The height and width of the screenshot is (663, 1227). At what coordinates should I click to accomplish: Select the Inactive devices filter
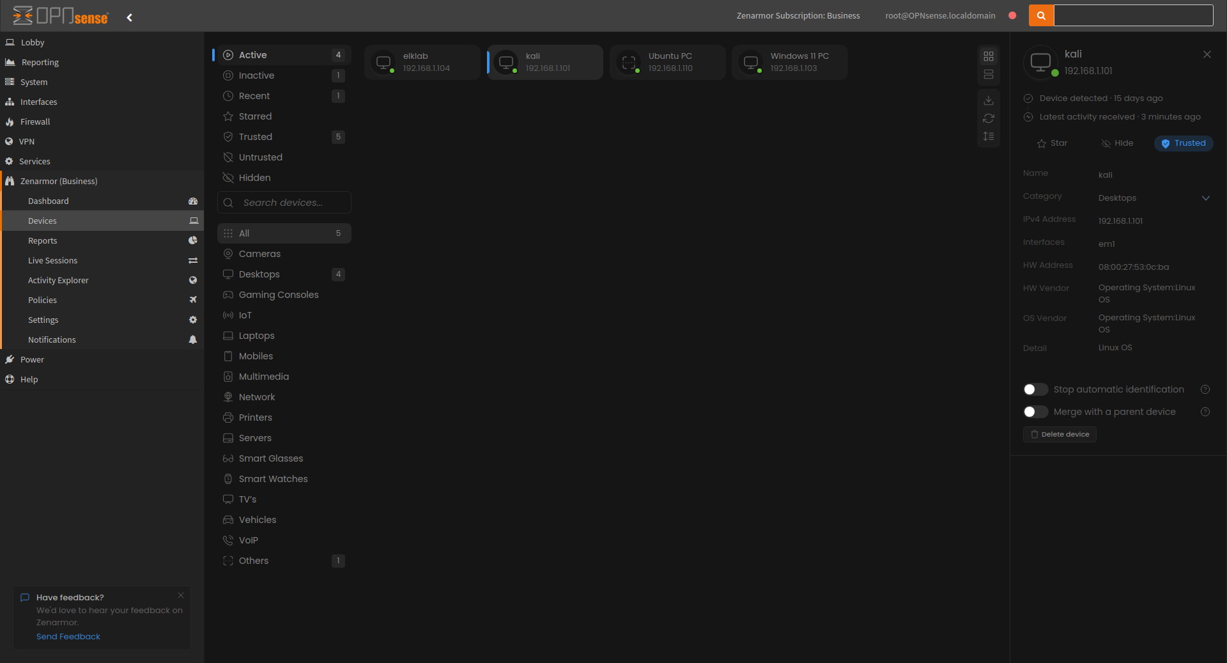284,75
